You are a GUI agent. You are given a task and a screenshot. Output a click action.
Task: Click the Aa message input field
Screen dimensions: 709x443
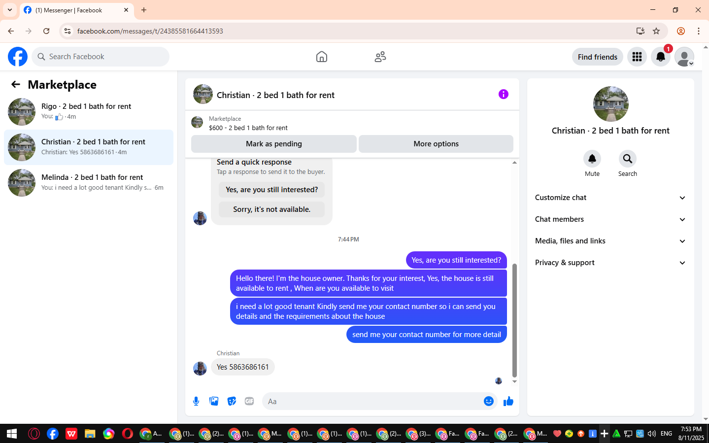372,401
